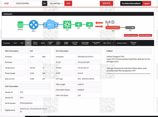This screenshot has width=158, height=117.
Task: Open the Last Five Usage tab
Action: click(x=75, y=43)
